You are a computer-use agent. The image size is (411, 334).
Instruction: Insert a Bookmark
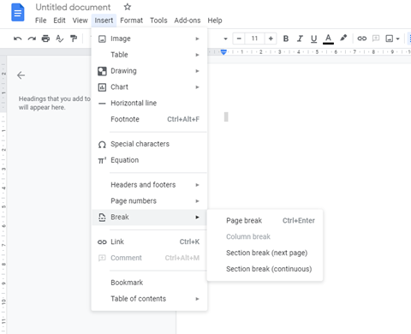tap(149, 283)
